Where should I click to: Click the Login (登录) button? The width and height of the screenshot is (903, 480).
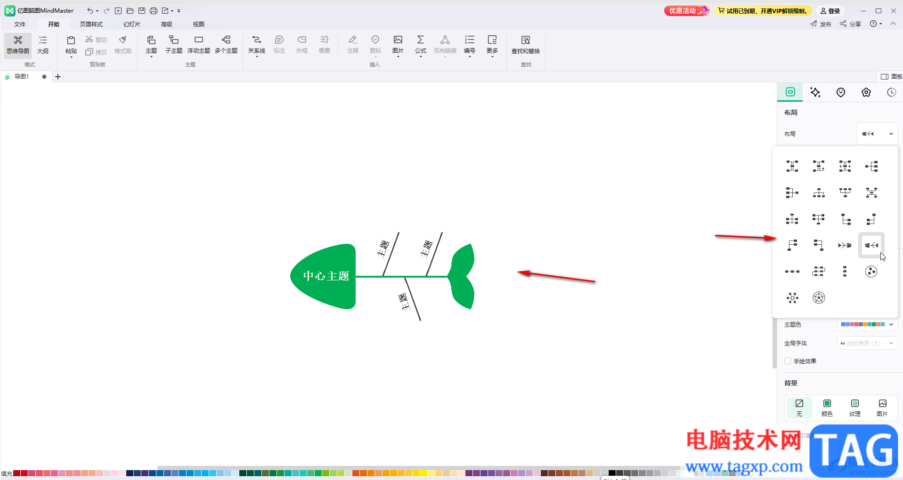(830, 11)
